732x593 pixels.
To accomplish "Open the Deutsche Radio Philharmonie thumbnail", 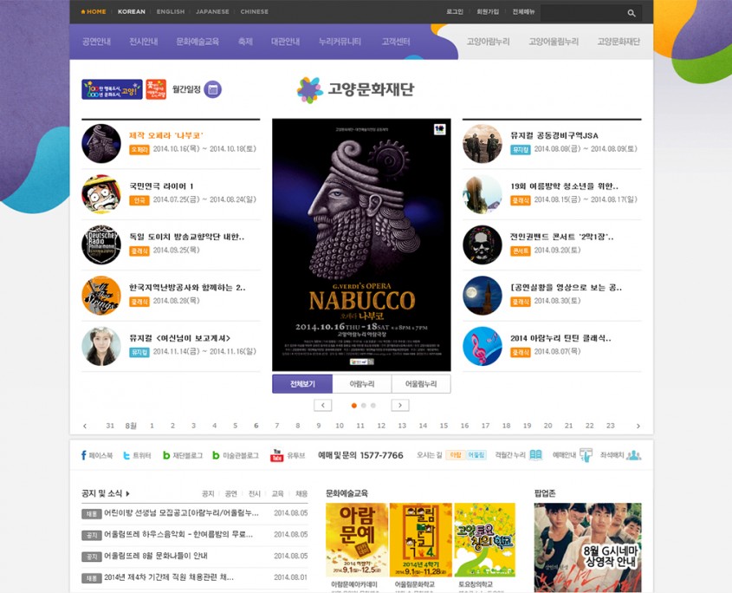I will 101,244.
